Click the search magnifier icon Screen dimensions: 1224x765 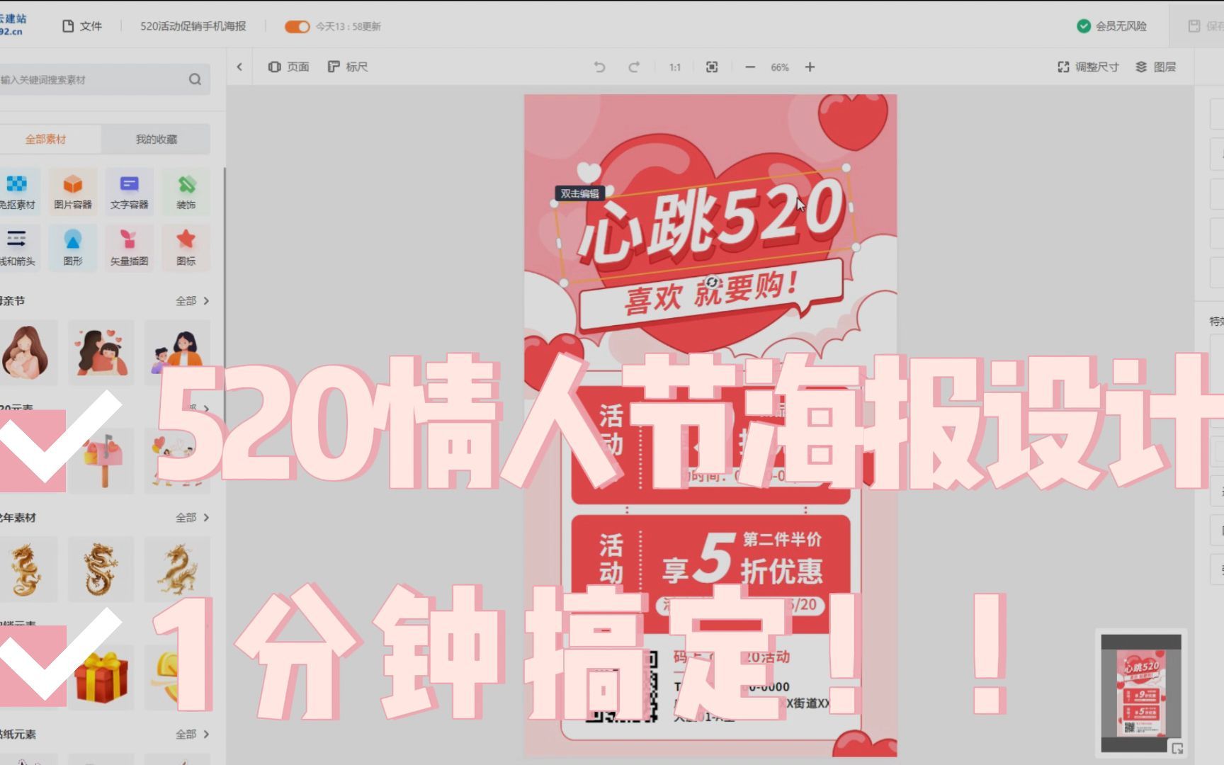[x=195, y=79]
